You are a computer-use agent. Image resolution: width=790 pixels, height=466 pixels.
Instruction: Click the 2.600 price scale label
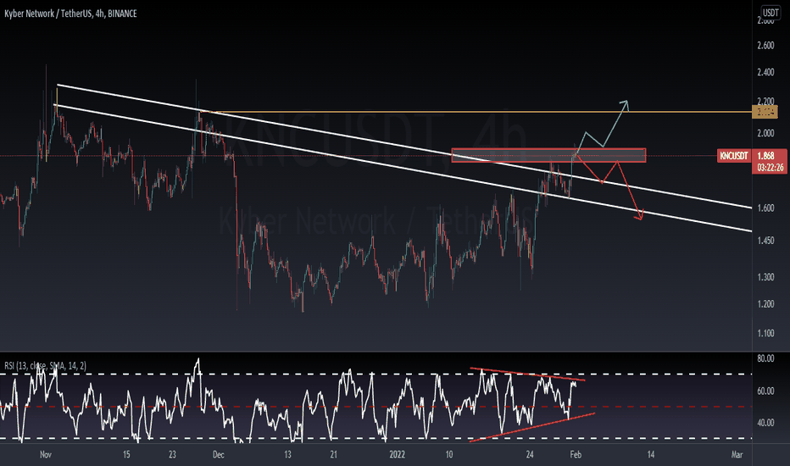(765, 46)
